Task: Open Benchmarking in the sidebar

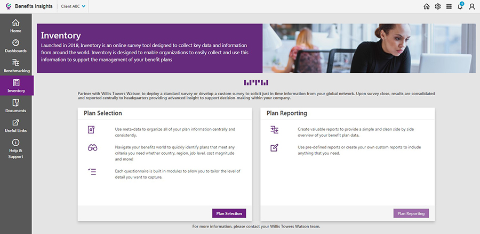Action: pos(15,66)
